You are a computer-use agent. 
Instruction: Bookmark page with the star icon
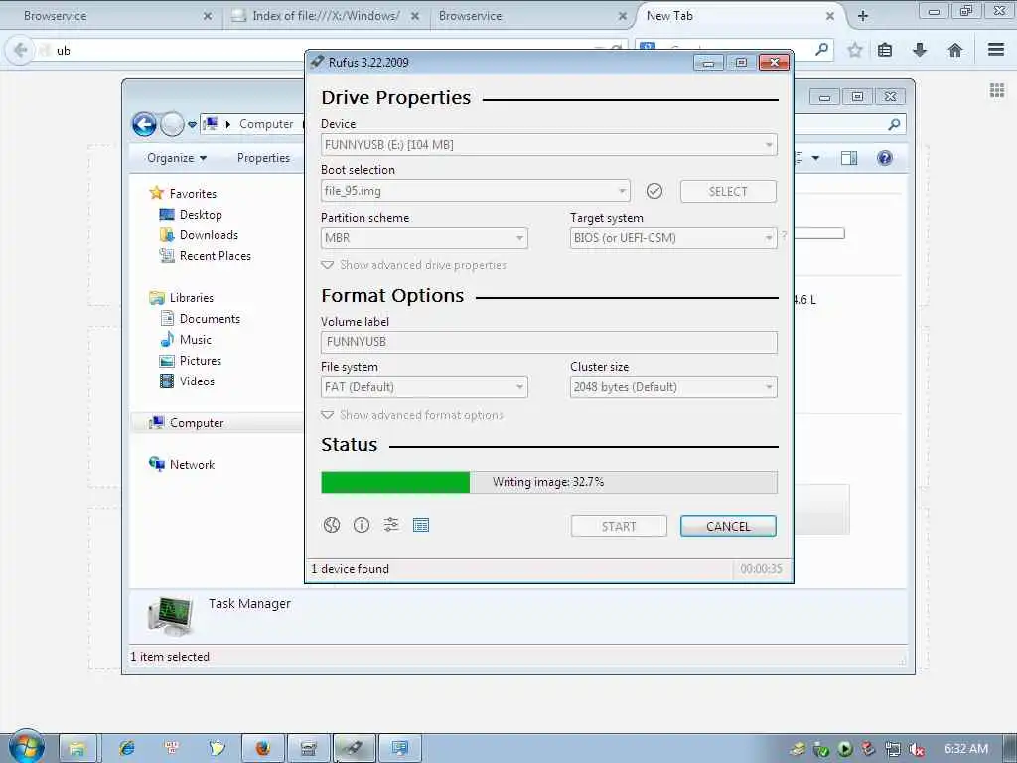(855, 50)
